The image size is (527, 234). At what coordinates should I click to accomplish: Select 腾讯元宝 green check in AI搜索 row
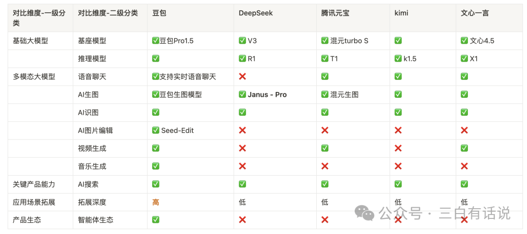pyautogui.click(x=324, y=184)
